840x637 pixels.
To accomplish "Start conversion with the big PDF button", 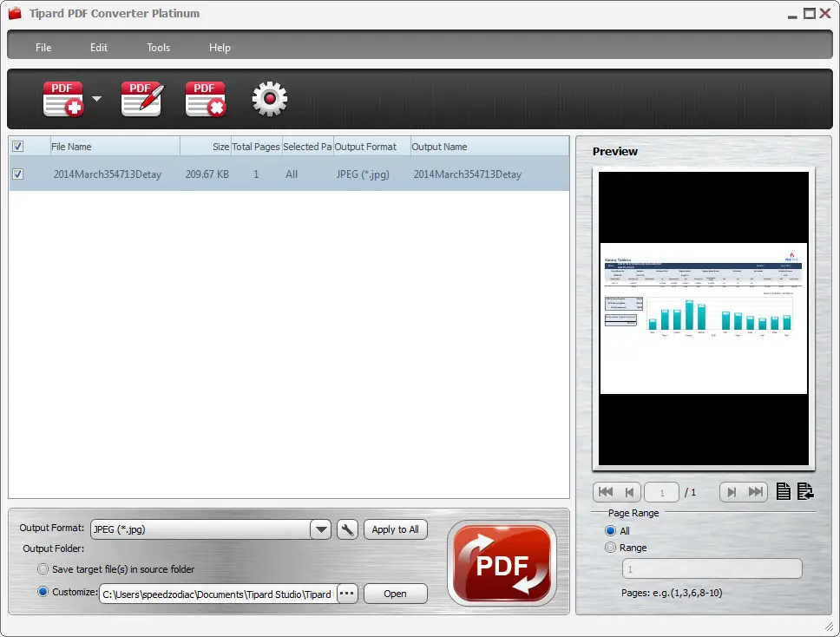I will click(x=502, y=563).
